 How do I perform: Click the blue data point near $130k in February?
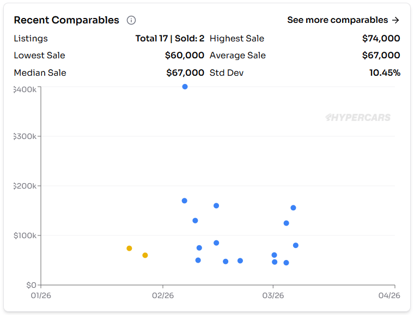(x=195, y=221)
